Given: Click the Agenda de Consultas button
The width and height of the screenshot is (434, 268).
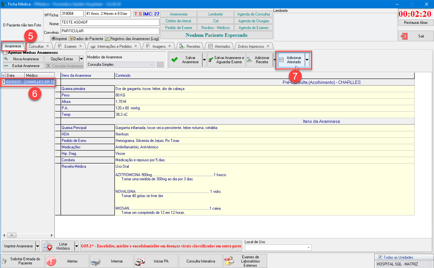Looking at the screenshot, I should pos(254,14).
